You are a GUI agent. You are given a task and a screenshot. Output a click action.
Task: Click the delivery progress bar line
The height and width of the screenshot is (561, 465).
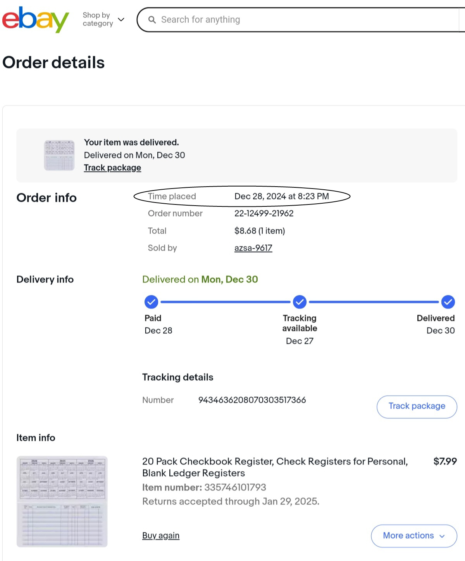(300, 302)
